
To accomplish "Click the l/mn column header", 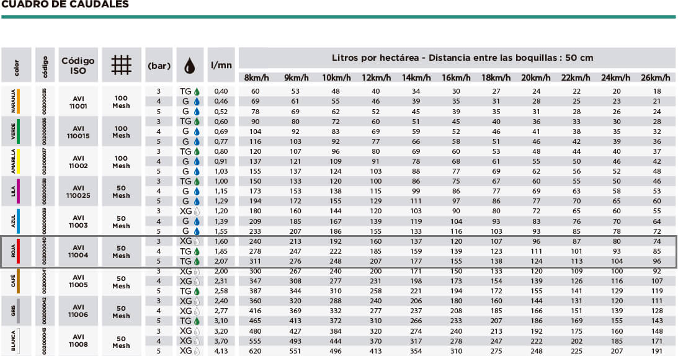I will pos(221,65).
